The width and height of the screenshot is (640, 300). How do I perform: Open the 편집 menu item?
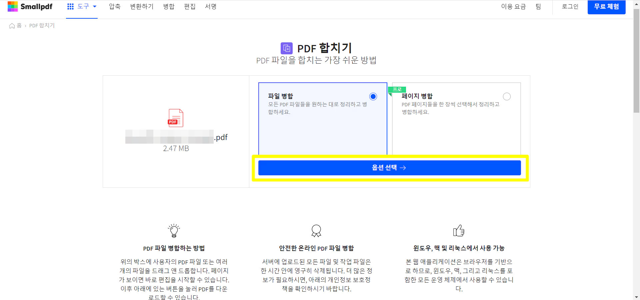189,6
